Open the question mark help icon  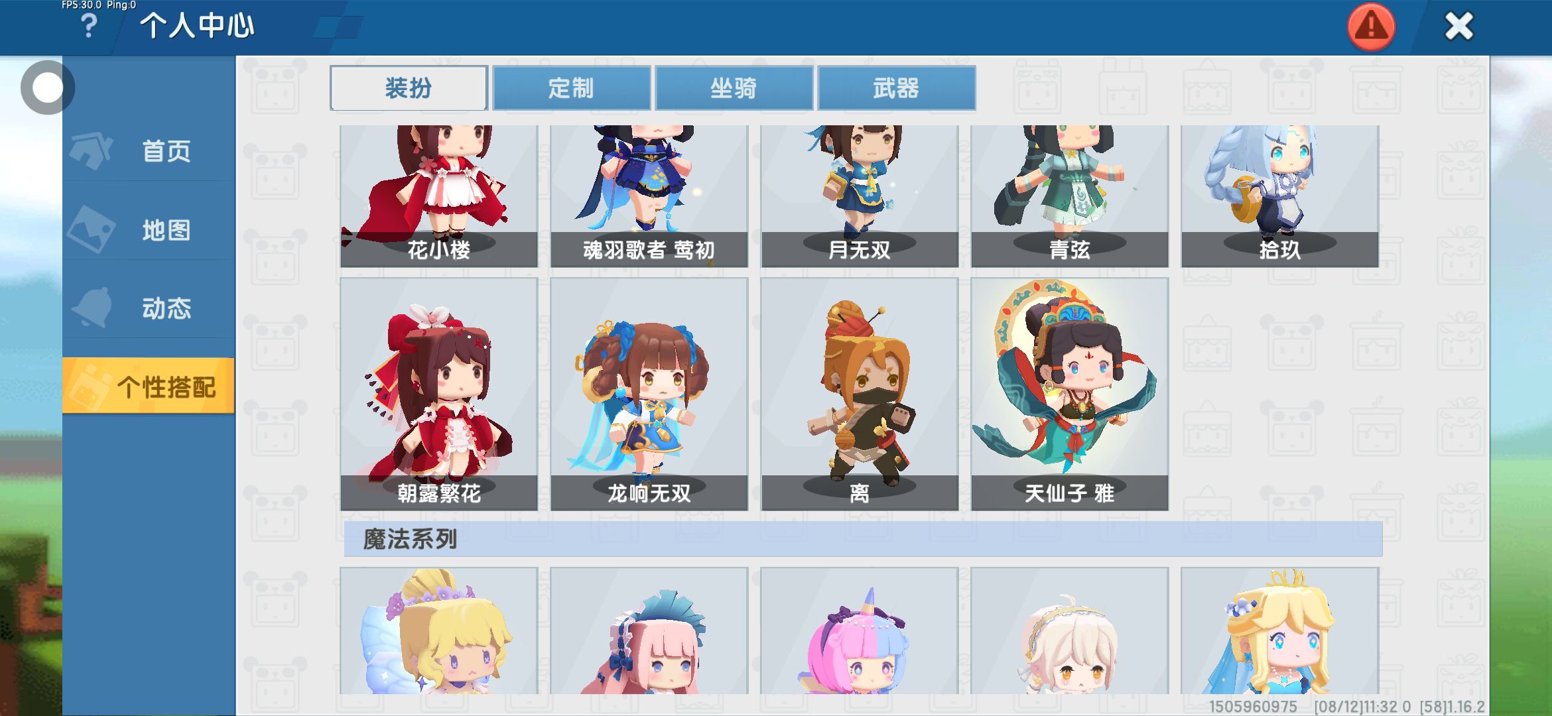88,27
